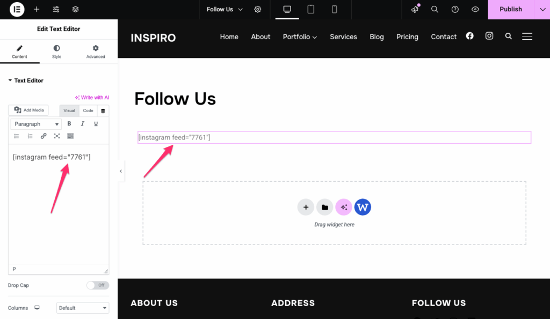The height and width of the screenshot is (319, 550).
Task: Click inside the shortcode text editing area
Action: pyautogui.click(x=59, y=204)
